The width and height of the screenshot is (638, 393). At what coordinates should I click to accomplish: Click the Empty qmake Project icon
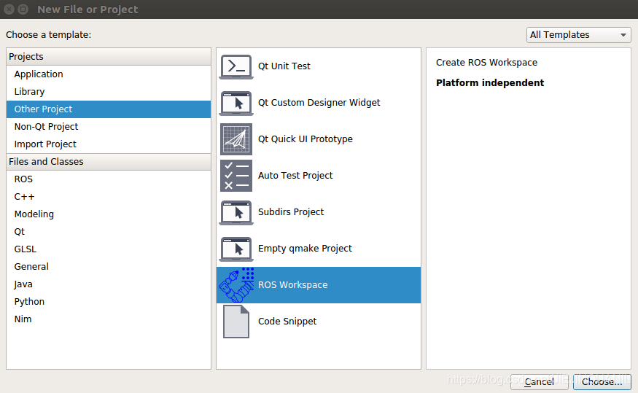tap(236, 249)
